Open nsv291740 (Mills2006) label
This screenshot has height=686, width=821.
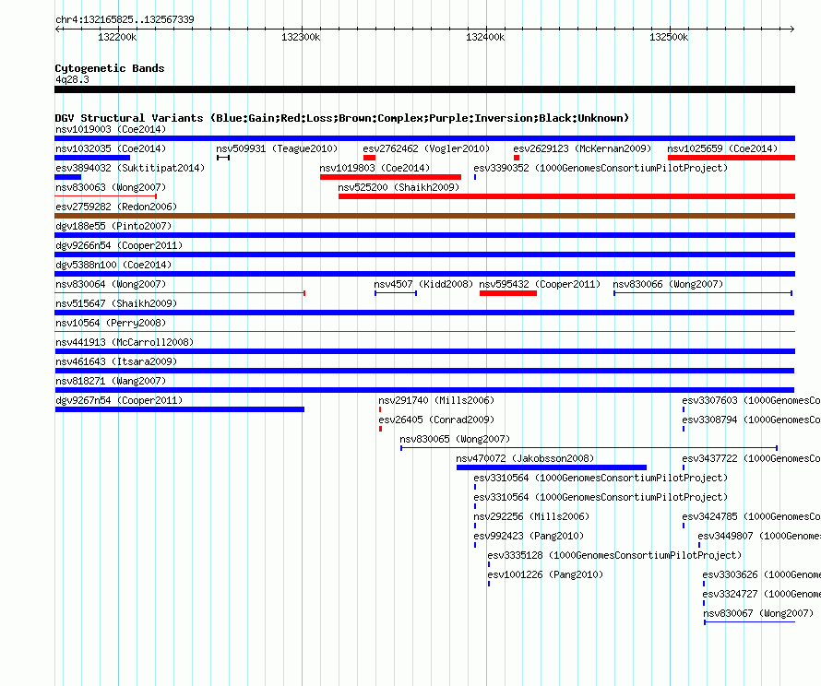click(436, 400)
